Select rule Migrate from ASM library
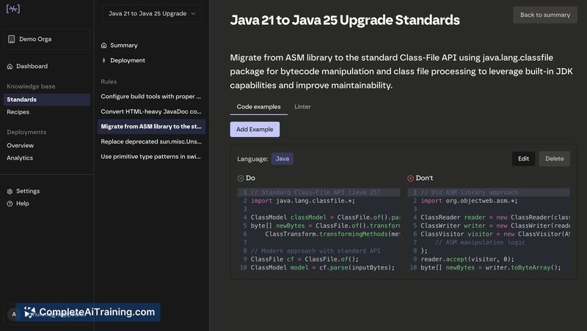Screen dimensions: 587x331 tap(151, 126)
